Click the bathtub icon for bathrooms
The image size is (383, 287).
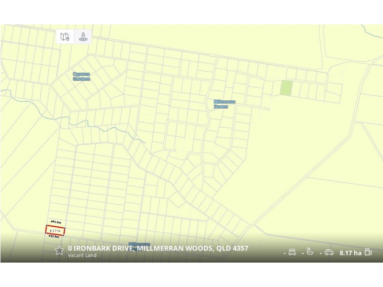[310, 252]
